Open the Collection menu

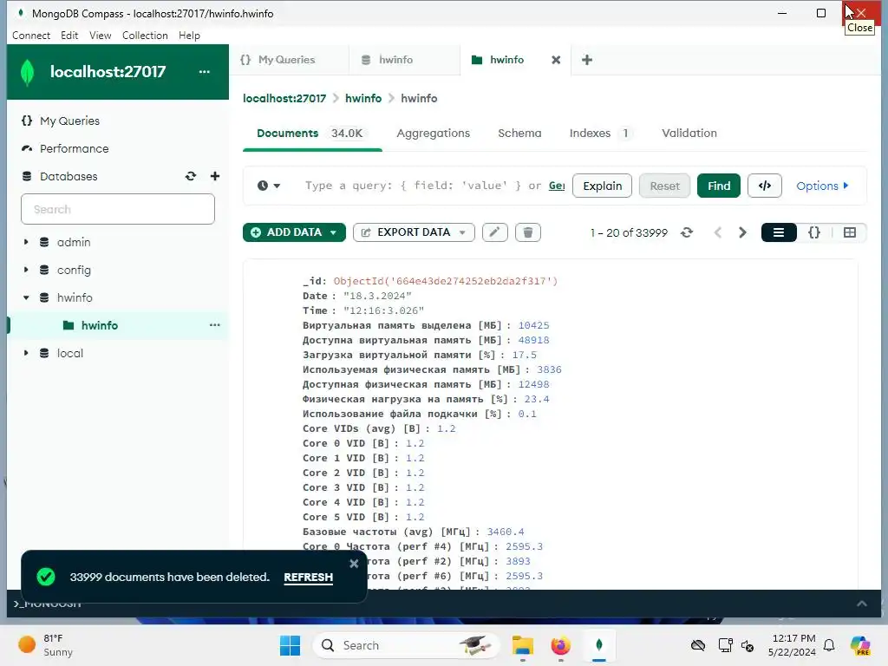click(145, 35)
